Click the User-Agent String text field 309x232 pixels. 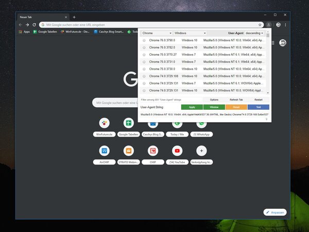click(x=204, y=114)
